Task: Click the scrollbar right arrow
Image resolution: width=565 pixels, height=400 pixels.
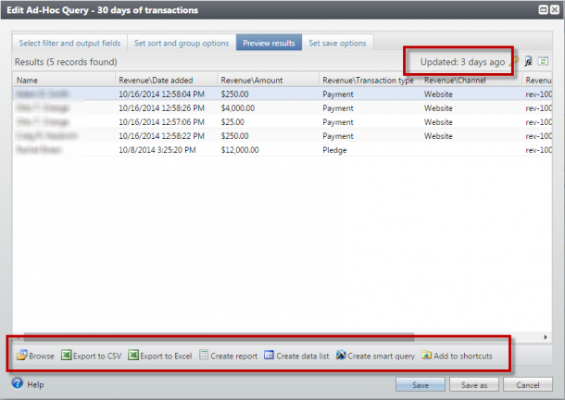Action: pyautogui.click(x=546, y=337)
